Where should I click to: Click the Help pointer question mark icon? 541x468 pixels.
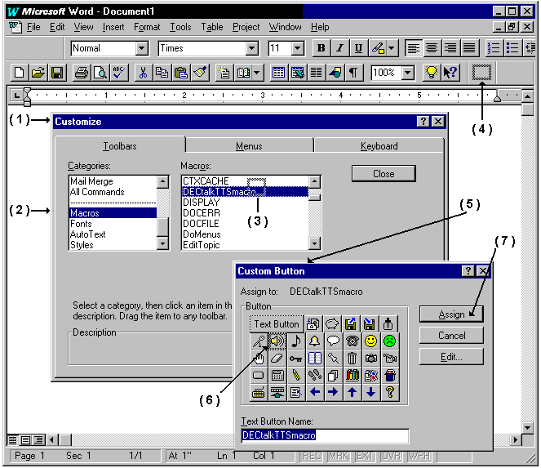[x=450, y=73]
